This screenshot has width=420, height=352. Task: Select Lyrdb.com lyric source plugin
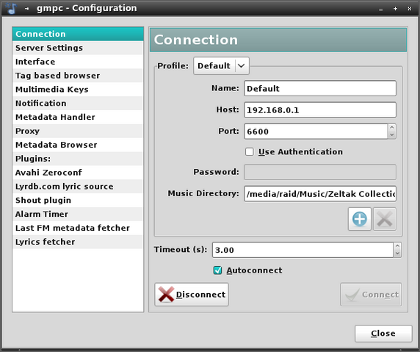tap(78, 187)
